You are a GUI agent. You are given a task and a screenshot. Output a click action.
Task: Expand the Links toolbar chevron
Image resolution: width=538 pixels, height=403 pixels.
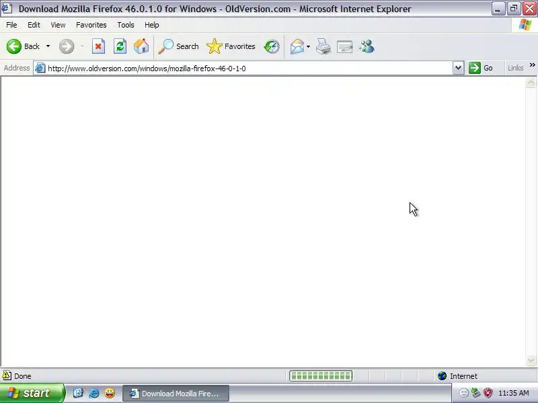[x=532, y=65]
